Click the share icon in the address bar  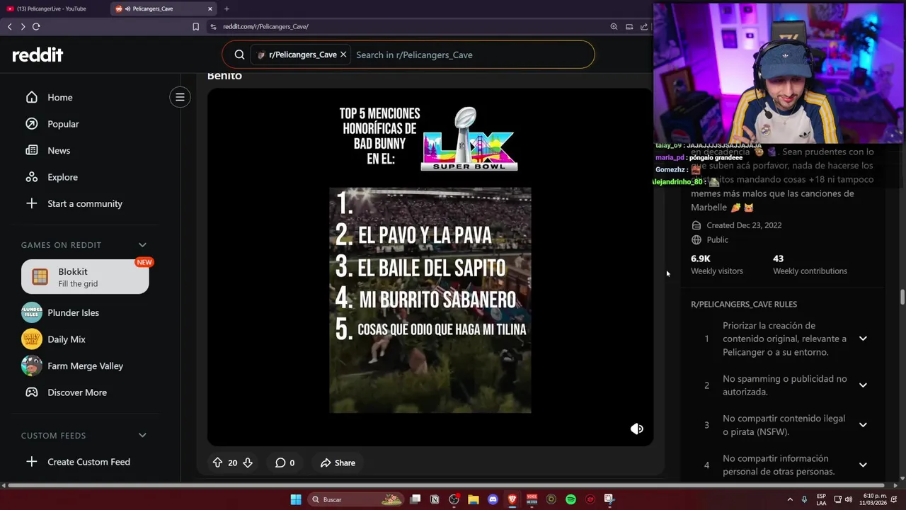coord(644,26)
